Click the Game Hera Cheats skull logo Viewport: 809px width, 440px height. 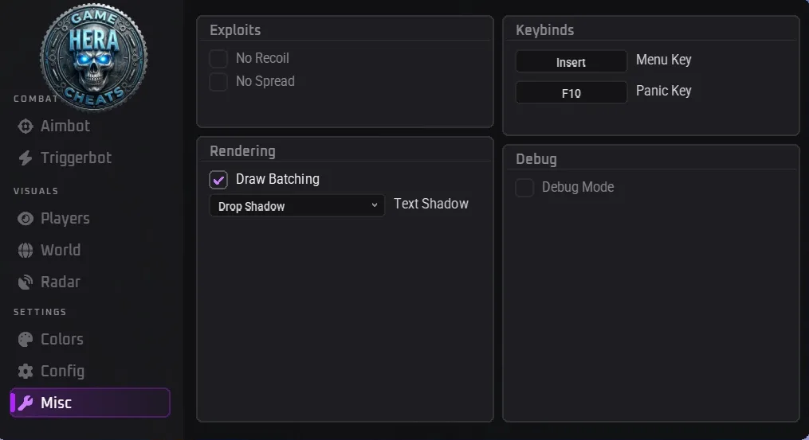coord(93,56)
